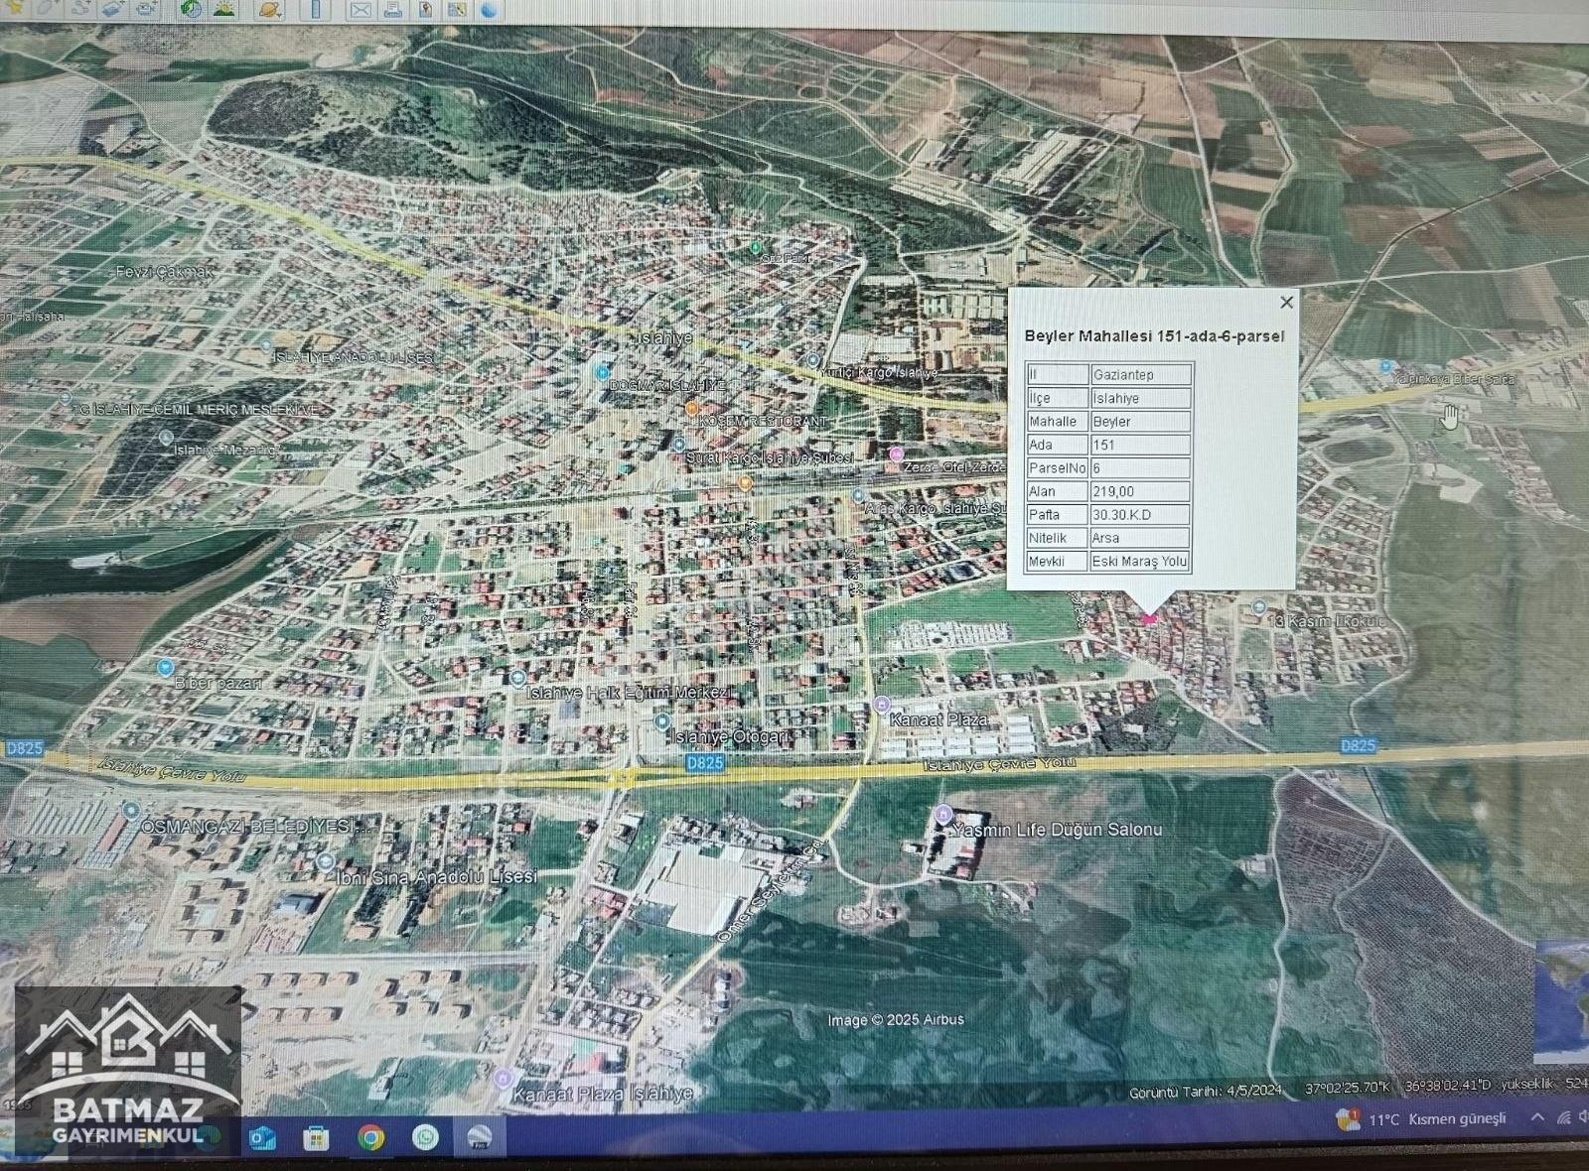Image resolution: width=1589 pixels, height=1171 pixels.
Task: Click the Kanaat Plaza İslahiye placemark
Action: click(503, 1079)
